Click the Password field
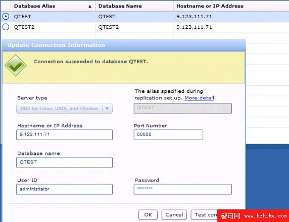Image resolution: width=289 pixels, height=222 pixels. point(183,189)
